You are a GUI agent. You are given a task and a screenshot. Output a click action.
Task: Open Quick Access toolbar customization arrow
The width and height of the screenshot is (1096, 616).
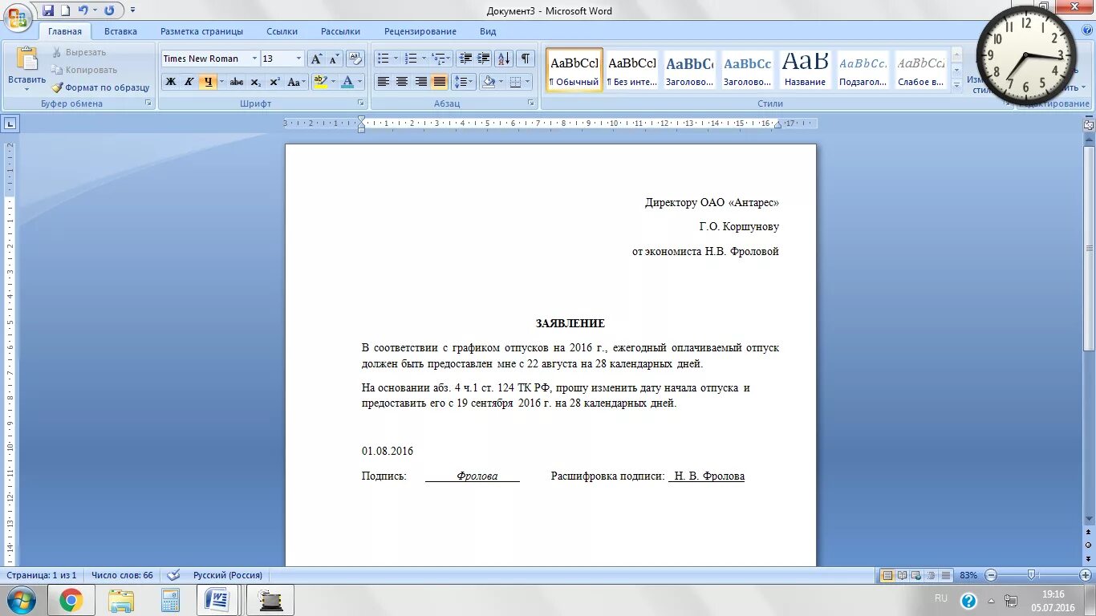pos(132,10)
